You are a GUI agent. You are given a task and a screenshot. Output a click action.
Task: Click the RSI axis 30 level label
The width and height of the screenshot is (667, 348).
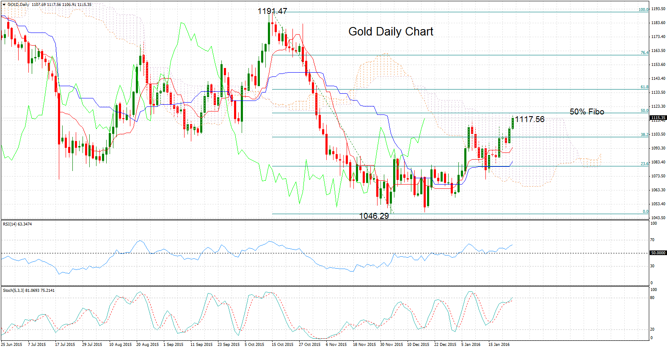click(x=652, y=266)
